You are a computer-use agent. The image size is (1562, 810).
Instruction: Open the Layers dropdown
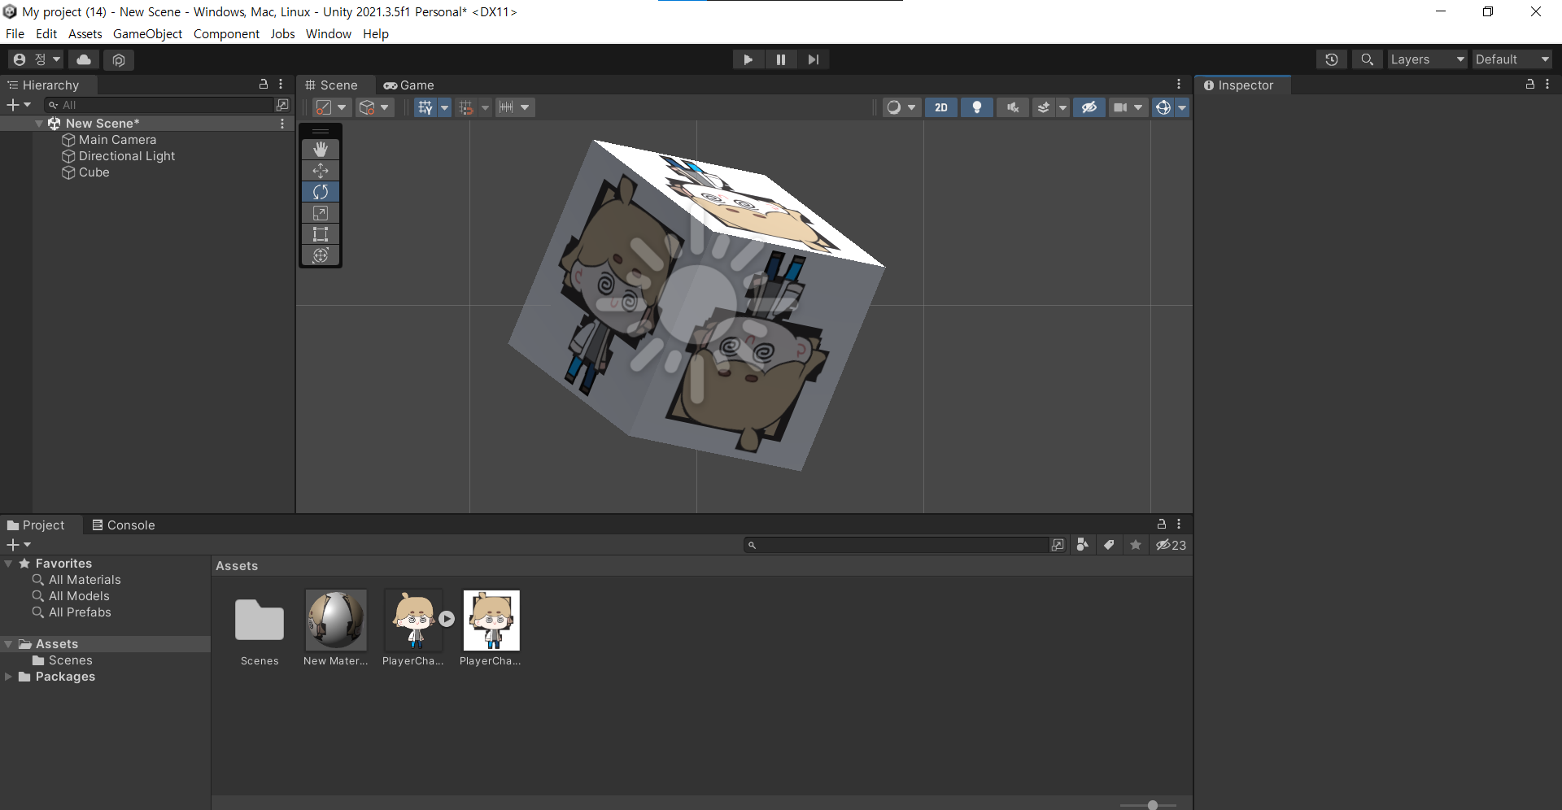click(x=1427, y=59)
